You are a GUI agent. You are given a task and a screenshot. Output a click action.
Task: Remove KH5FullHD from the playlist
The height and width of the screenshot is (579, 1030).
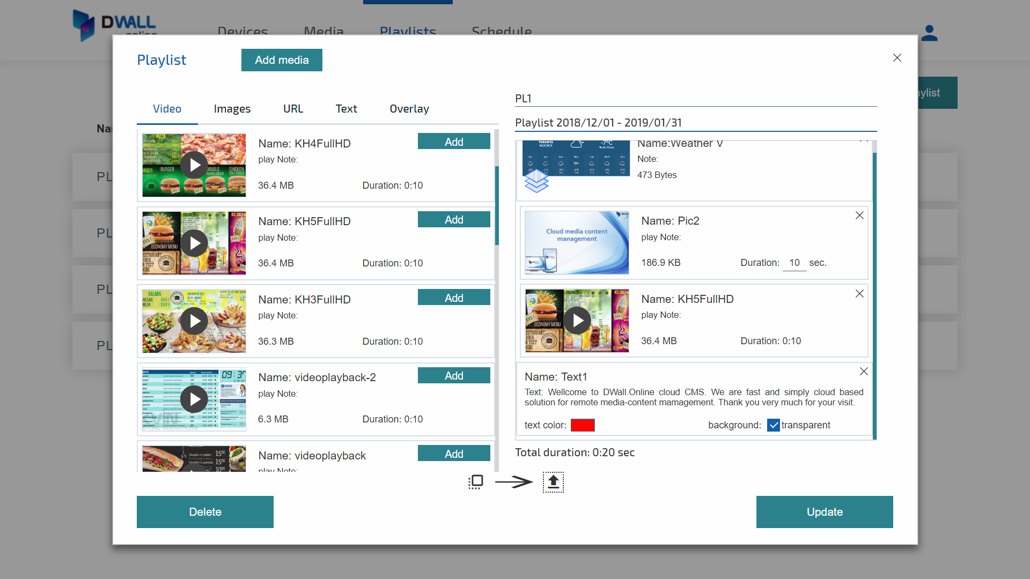859,294
